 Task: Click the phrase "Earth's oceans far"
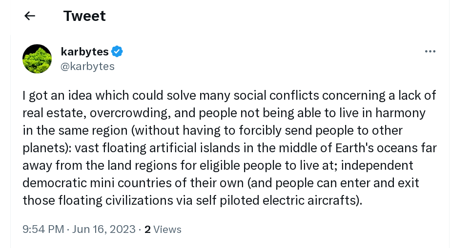386,148
